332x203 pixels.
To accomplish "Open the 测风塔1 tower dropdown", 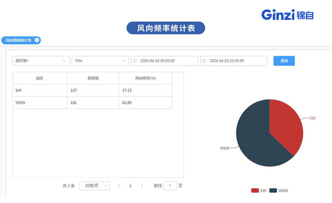I will pyautogui.click(x=41, y=61).
